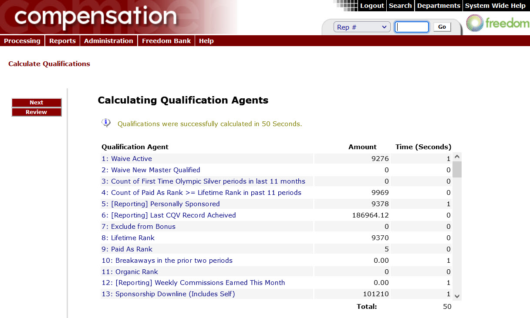This screenshot has width=530, height=318.
Task: Click the Next button in sidebar
Action: [37, 103]
